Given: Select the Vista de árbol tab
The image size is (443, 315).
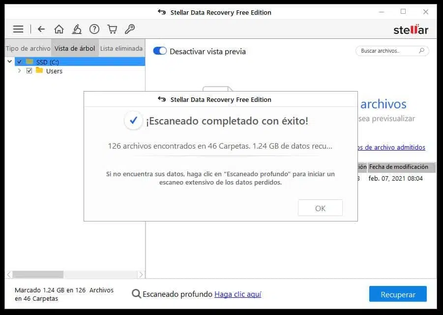Looking at the screenshot, I should tap(75, 48).
